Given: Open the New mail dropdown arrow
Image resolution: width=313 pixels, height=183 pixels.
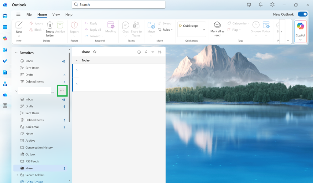Looking at the screenshot, I should (19, 36).
